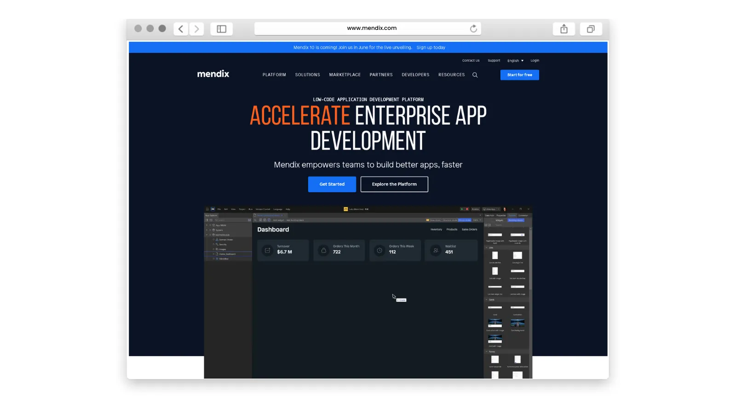Click the user avatar in the Studio Pro title bar
The height and width of the screenshot is (414, 736).
505,209
